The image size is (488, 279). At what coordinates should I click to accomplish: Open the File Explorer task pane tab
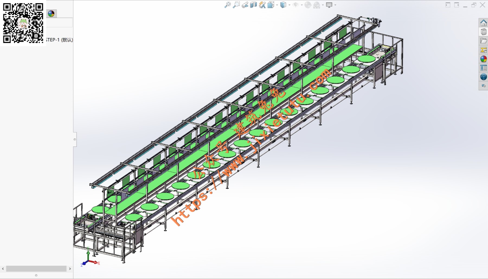[483, 41]
